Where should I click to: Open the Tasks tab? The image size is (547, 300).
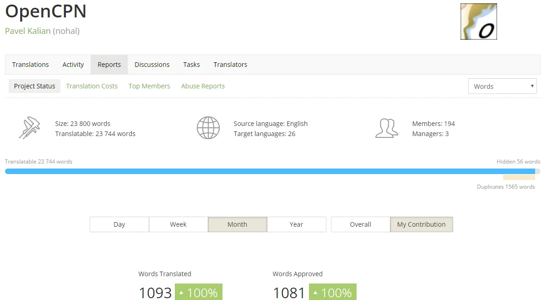[191, 65]
